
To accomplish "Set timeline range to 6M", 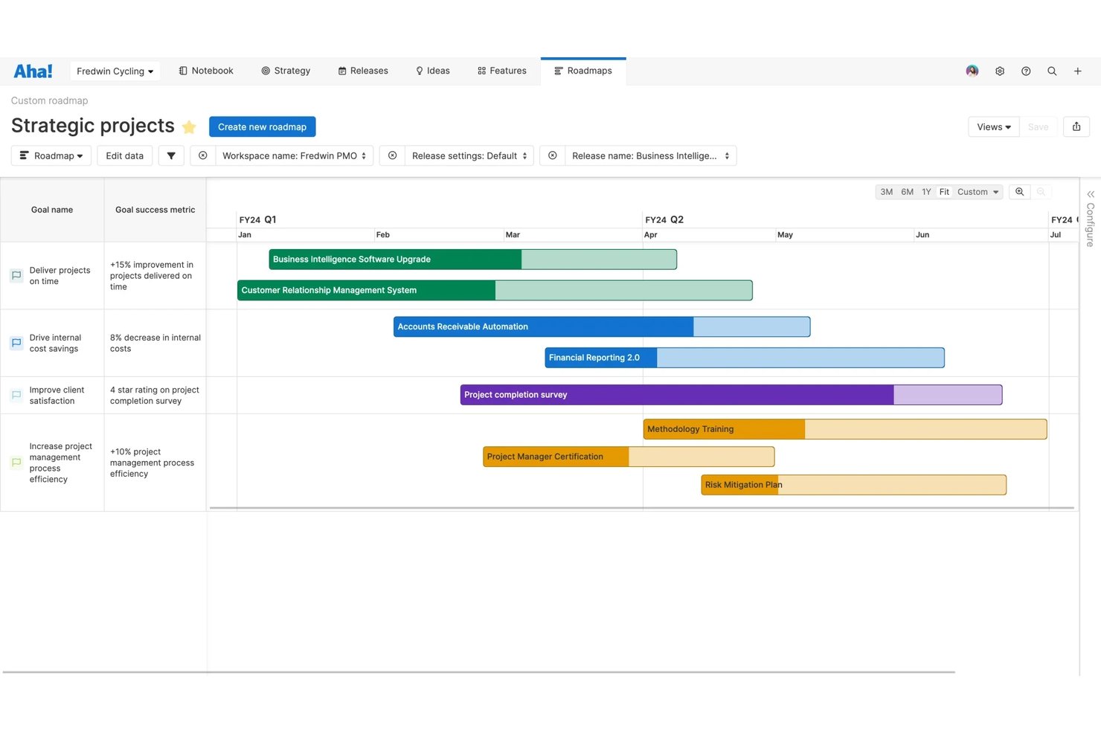I will tap(908, 192).
